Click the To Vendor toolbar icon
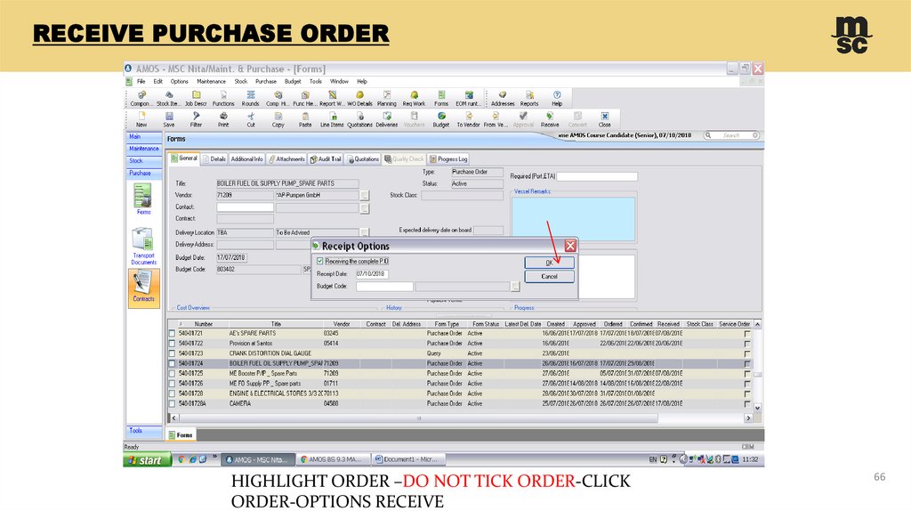Screen dimensions: 911x511 point(468,119)
